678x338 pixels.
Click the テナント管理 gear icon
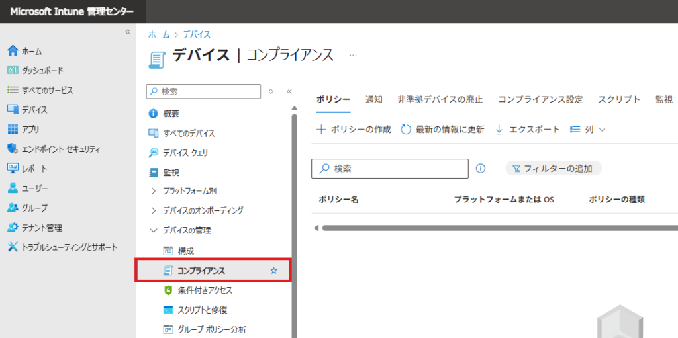13,228
